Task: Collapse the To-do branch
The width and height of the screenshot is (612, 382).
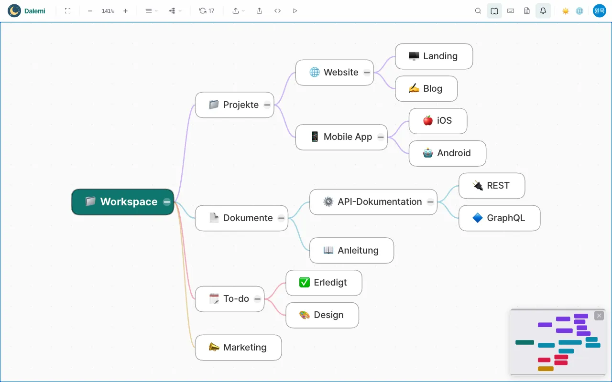Action: tap(257, 299)
